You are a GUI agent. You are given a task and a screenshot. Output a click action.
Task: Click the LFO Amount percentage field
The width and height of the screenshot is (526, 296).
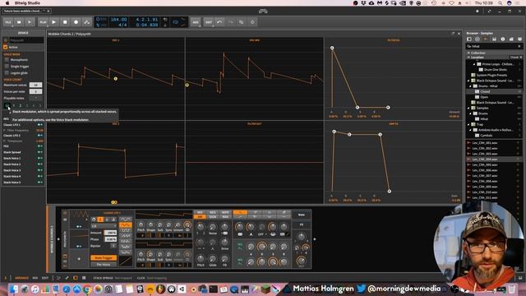point(110,233)
